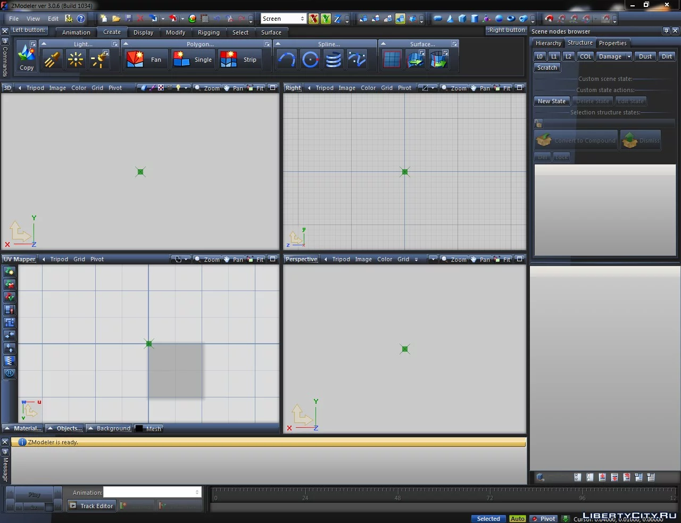This screenshot has width=681, height=523.
Task: Collapse the Polygon tool group
Action: (126, 44)
